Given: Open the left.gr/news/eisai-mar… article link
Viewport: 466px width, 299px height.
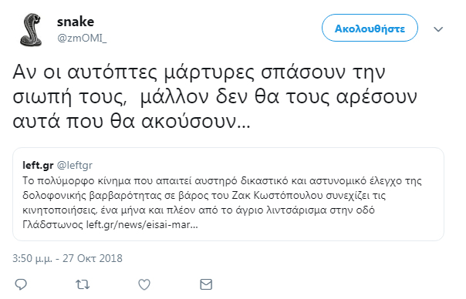Looking at the screenshot, I should (142, 225).
